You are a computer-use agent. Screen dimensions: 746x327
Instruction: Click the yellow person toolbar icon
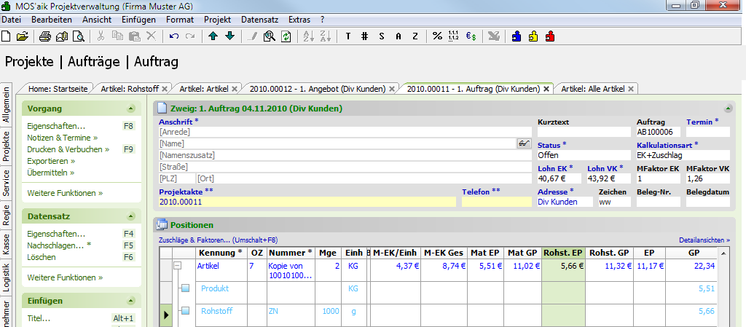533,36
